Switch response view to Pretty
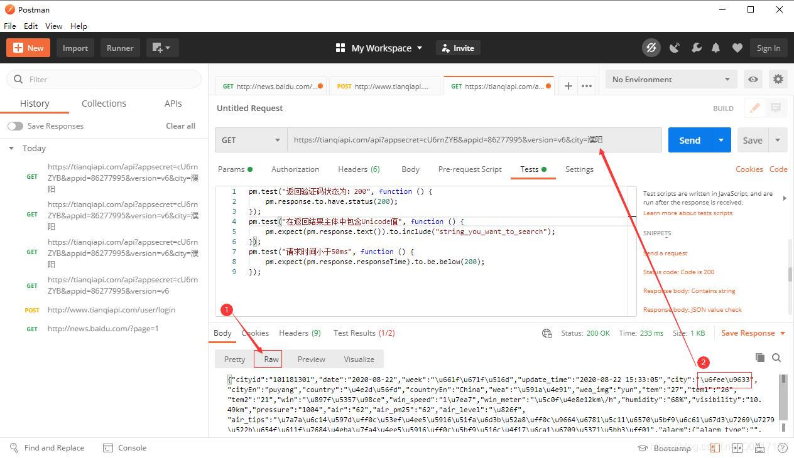This screenshot has width=794, height=458. pyautogui.click(x=234, y=359)
